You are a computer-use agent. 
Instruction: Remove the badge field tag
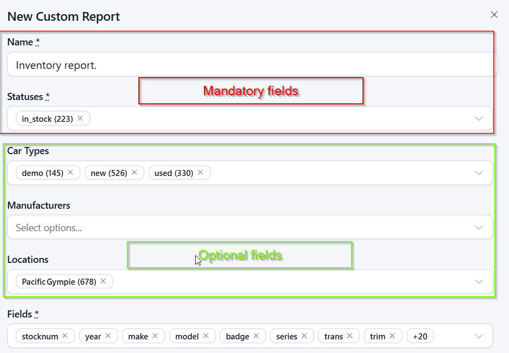click(x=256, y=336)
